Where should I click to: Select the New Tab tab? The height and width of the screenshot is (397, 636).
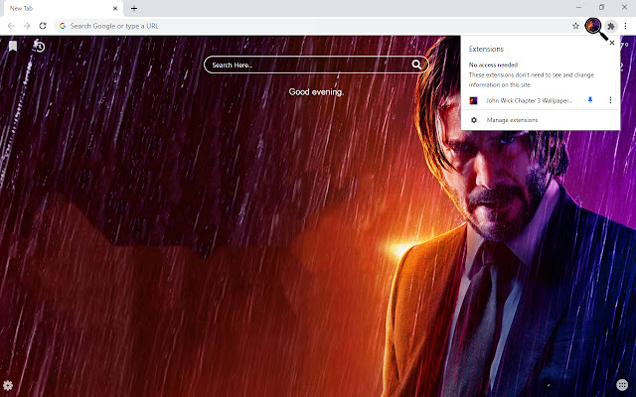click(x=63, y=8)
